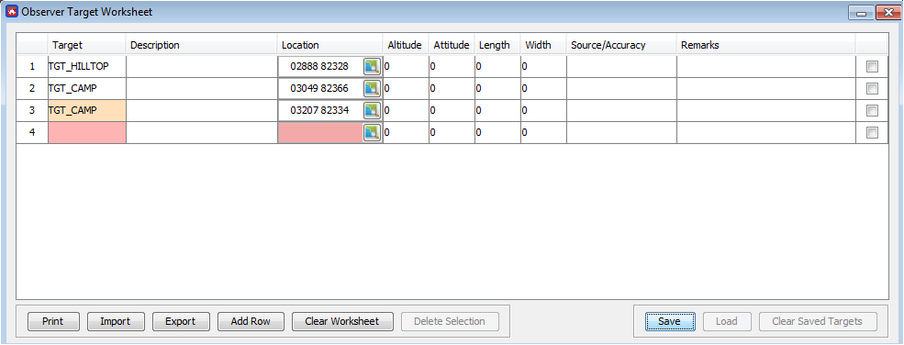Select the Length column header
The image size is (904, 345).
497,45
